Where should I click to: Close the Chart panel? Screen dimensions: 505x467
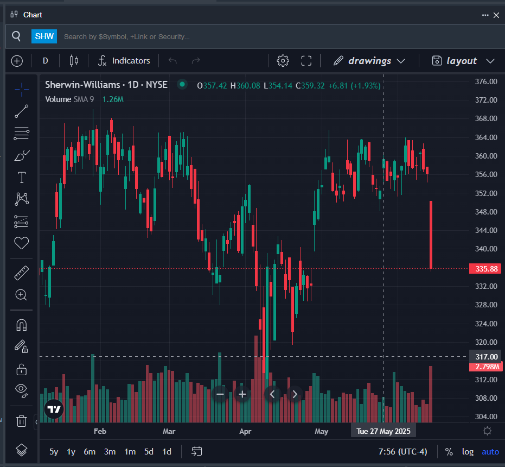[496, 15]
